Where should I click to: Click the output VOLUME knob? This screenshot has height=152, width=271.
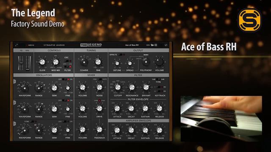[x=159, y=62]
